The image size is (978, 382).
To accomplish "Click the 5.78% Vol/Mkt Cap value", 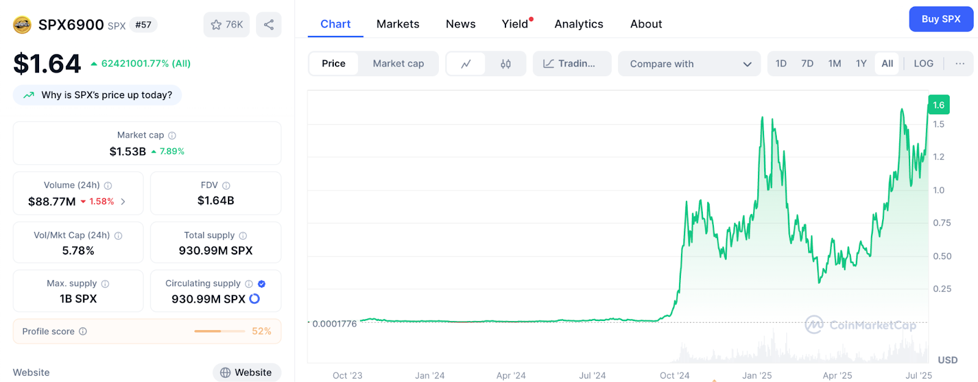I will [78, 251].
